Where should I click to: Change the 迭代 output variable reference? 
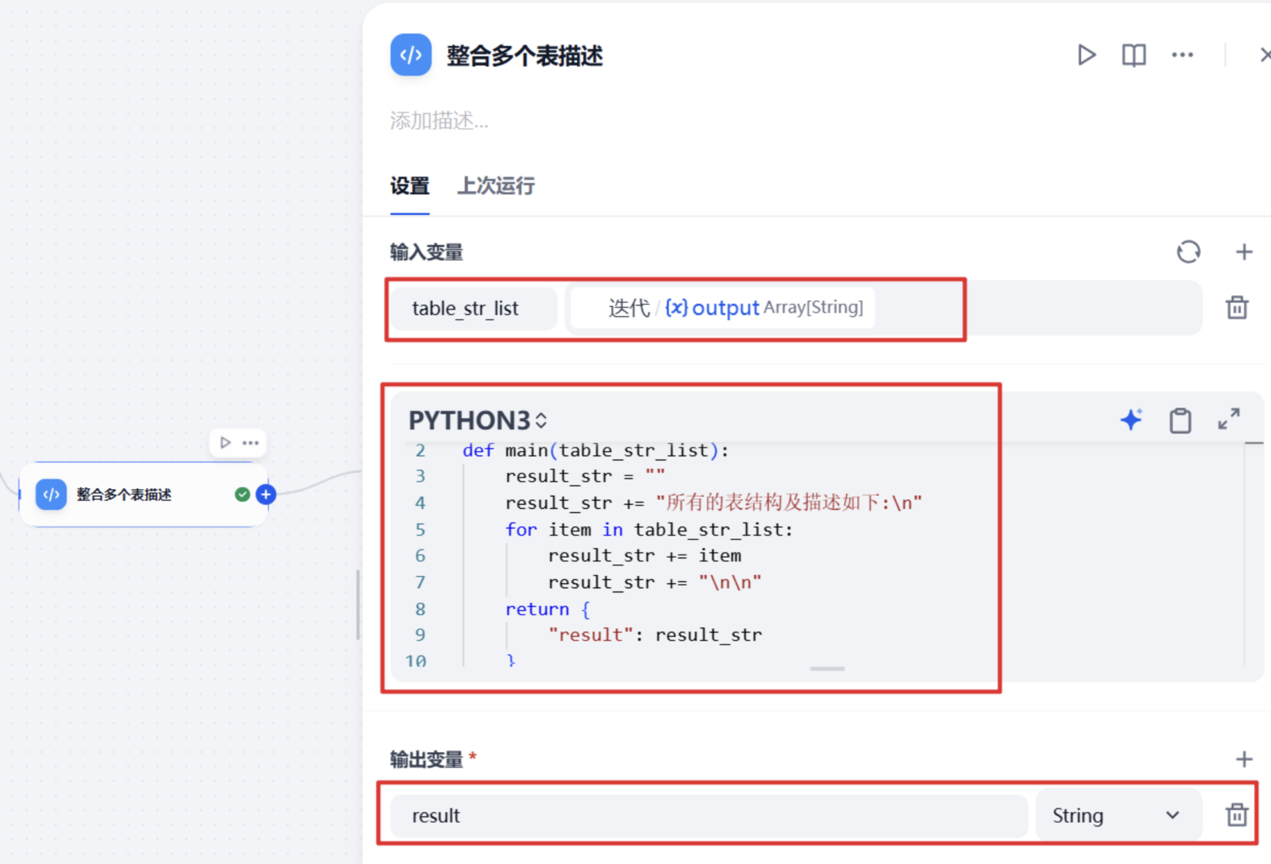pos(723,307)
